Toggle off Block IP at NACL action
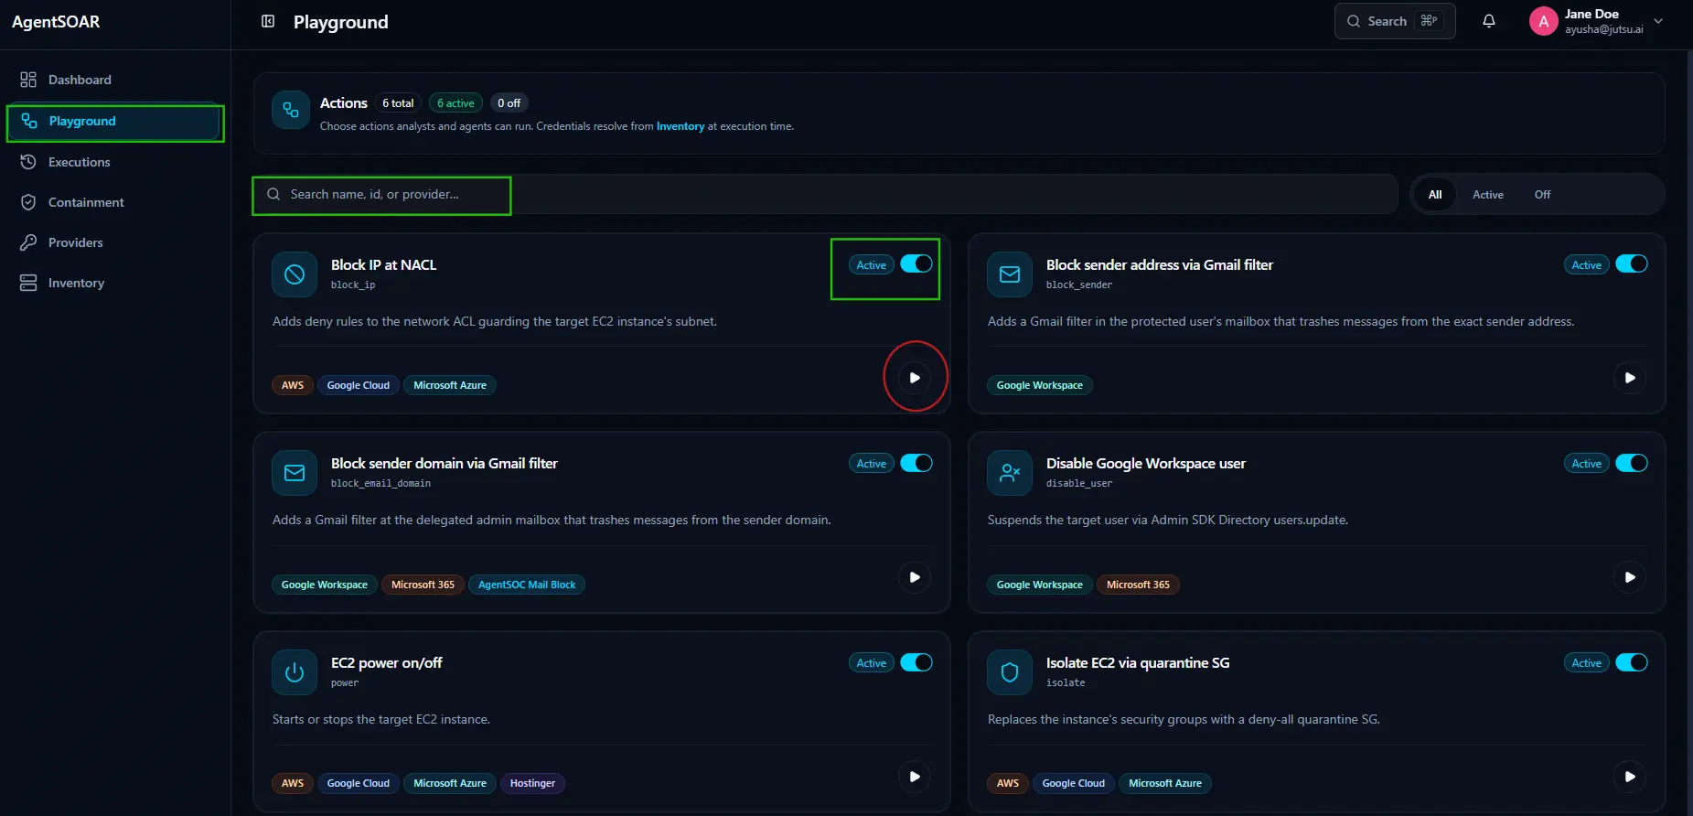This screenshot has width=1693, height=816. point(916,263)
